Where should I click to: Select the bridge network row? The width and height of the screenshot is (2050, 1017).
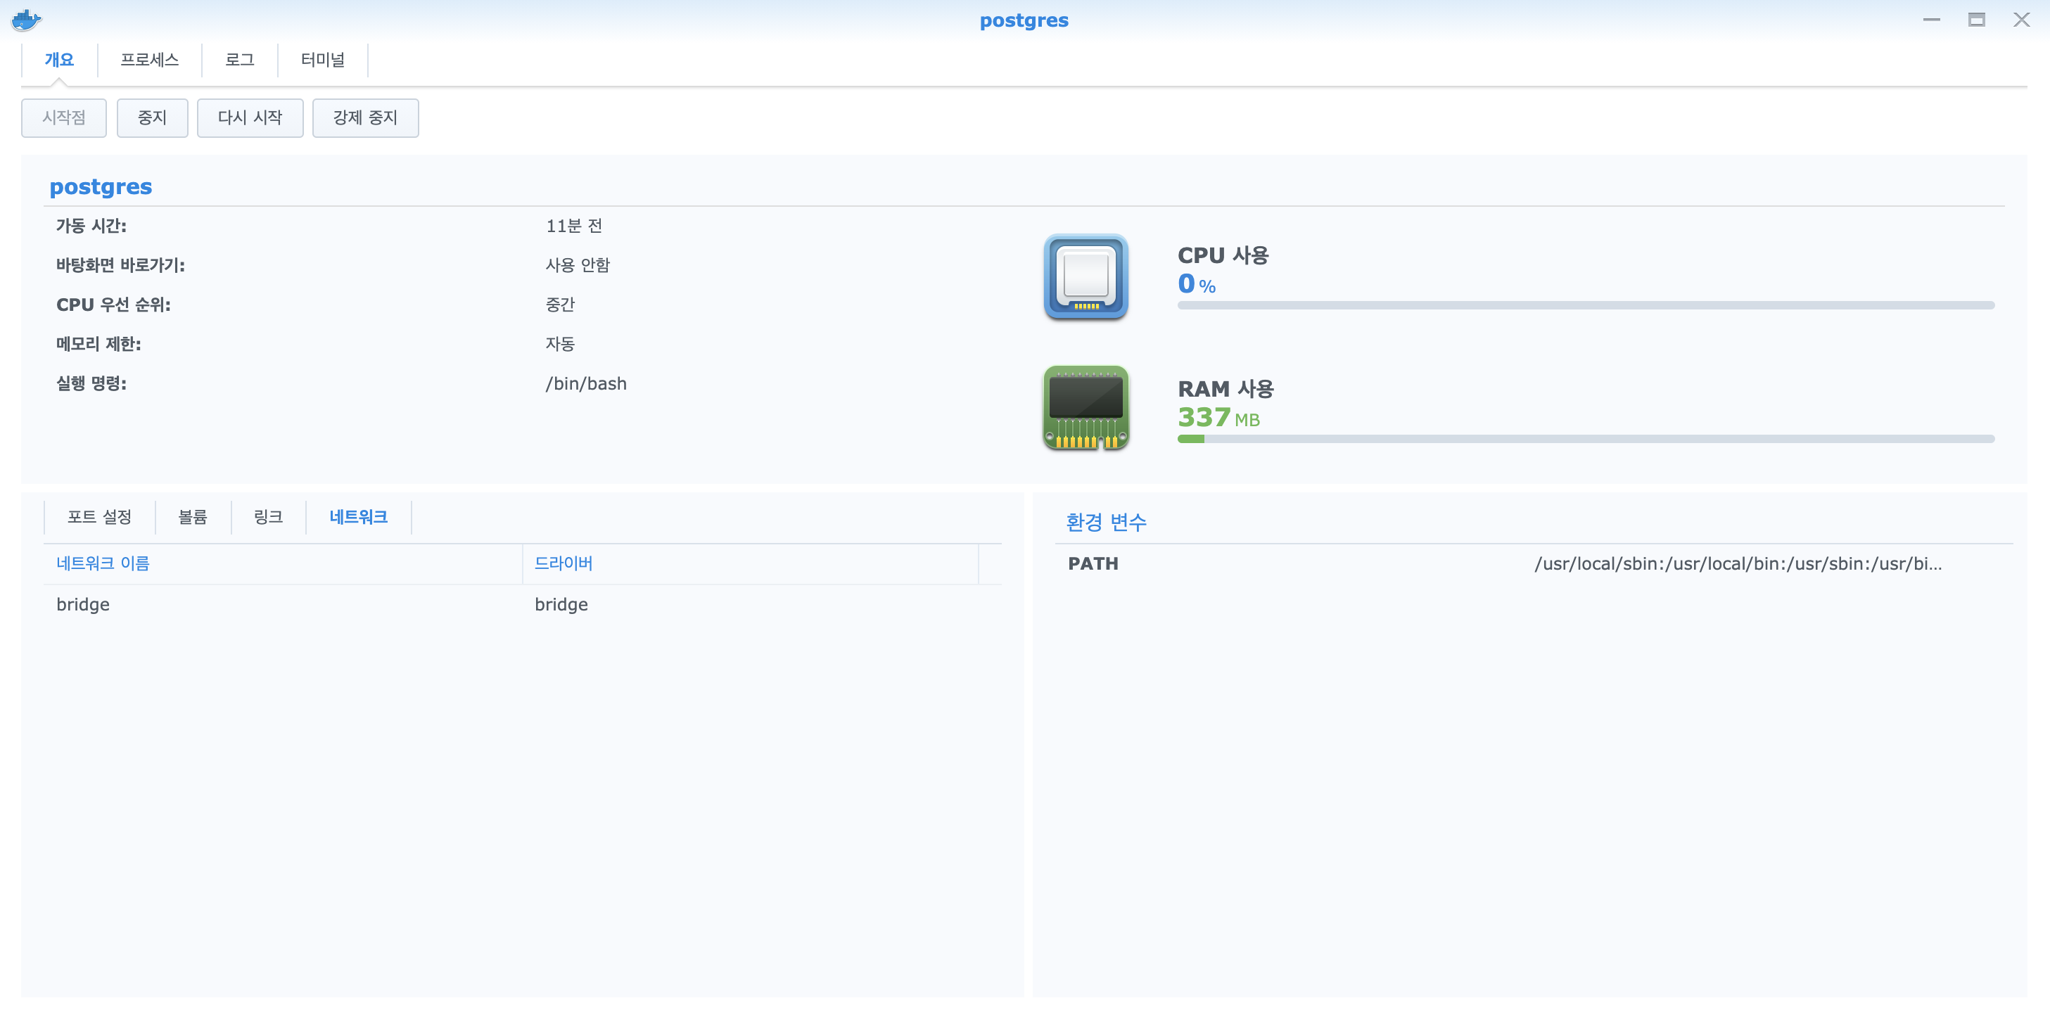[318, 605]
